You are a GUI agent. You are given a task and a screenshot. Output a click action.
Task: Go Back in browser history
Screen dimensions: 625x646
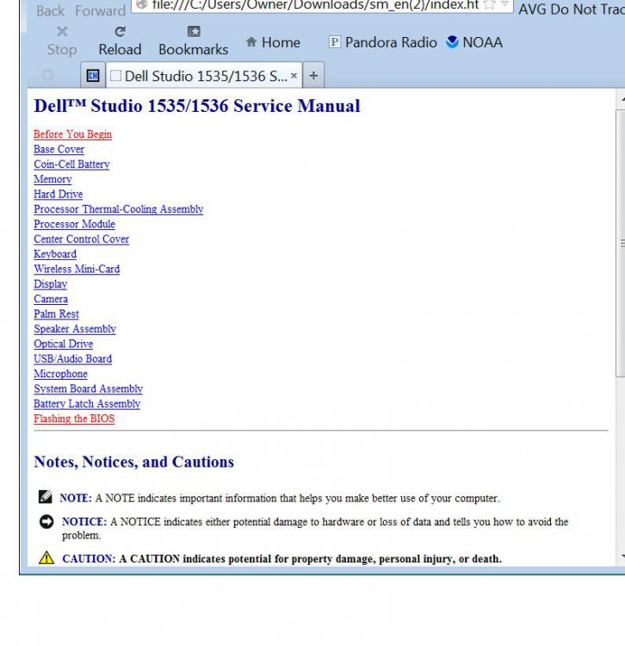tap(50, 10)
